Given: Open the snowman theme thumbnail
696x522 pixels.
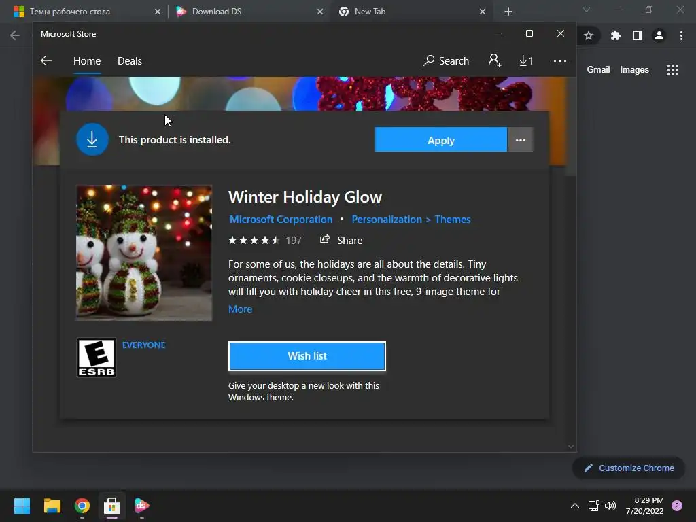Looking at the screenshot, I should 144,253.
